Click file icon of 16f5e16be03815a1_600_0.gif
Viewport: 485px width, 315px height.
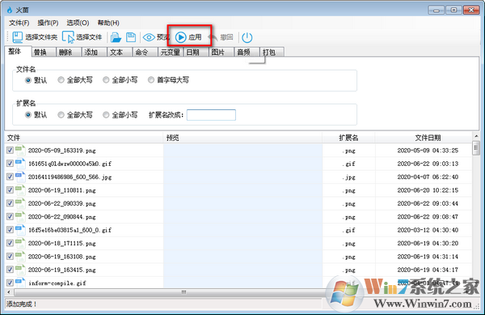point(20,230)
